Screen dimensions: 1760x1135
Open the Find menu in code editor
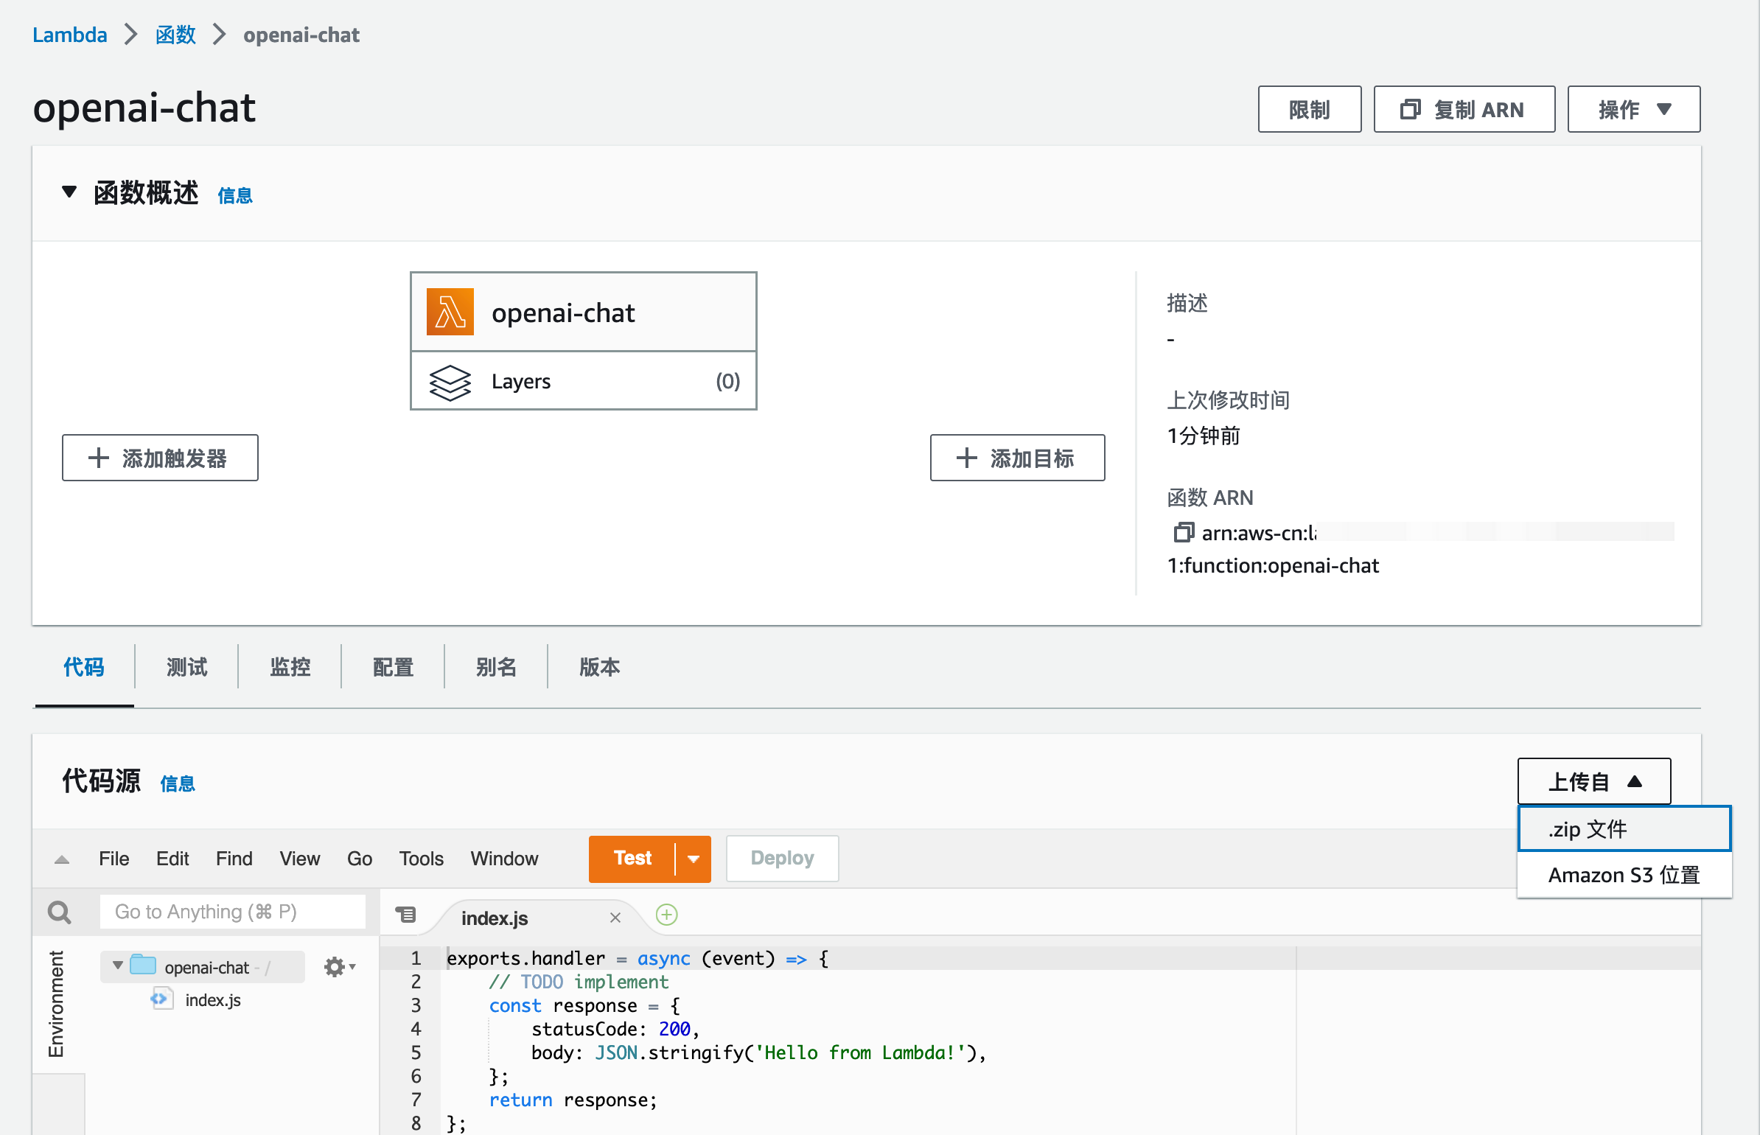[234, 859]
